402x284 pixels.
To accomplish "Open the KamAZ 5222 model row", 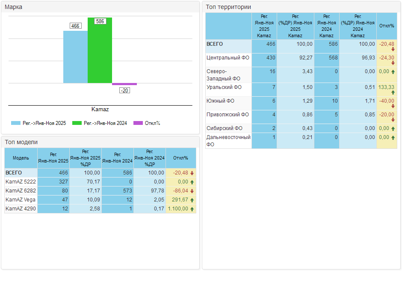I will [21, 182].
